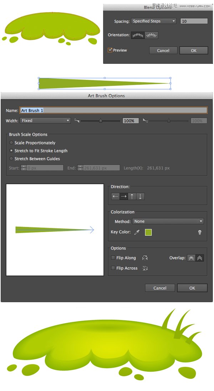Click Start value stepper arrows
The width and height of the screenshot is (214, 391).
point(24,168)
